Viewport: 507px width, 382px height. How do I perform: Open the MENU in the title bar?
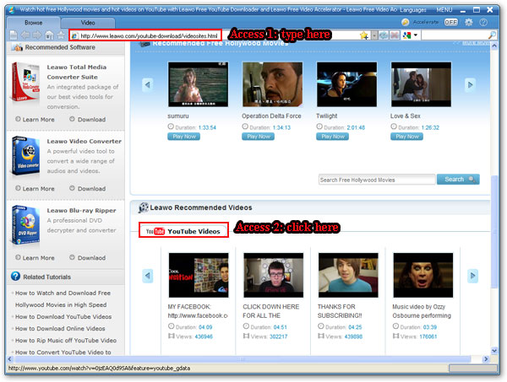tap(444, 9)
